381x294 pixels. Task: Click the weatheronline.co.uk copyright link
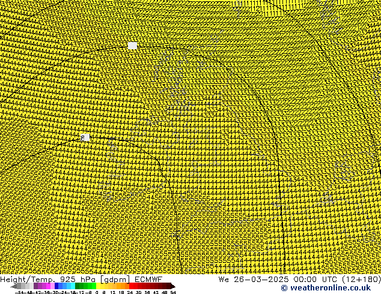(326, 288)
